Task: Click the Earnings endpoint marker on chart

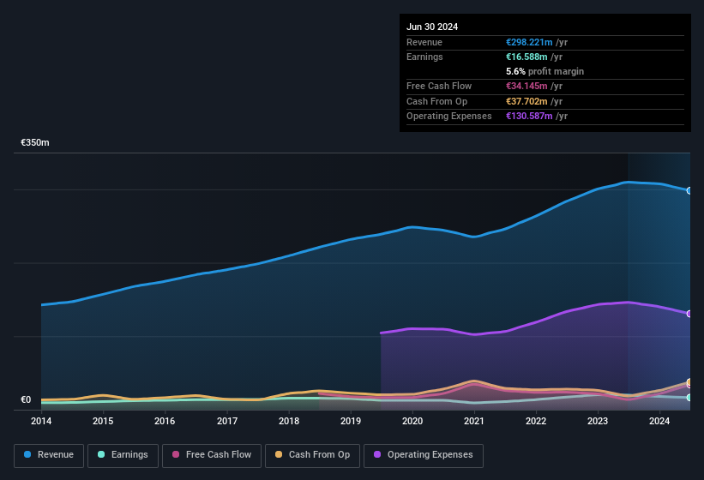Action: [689, 398]
